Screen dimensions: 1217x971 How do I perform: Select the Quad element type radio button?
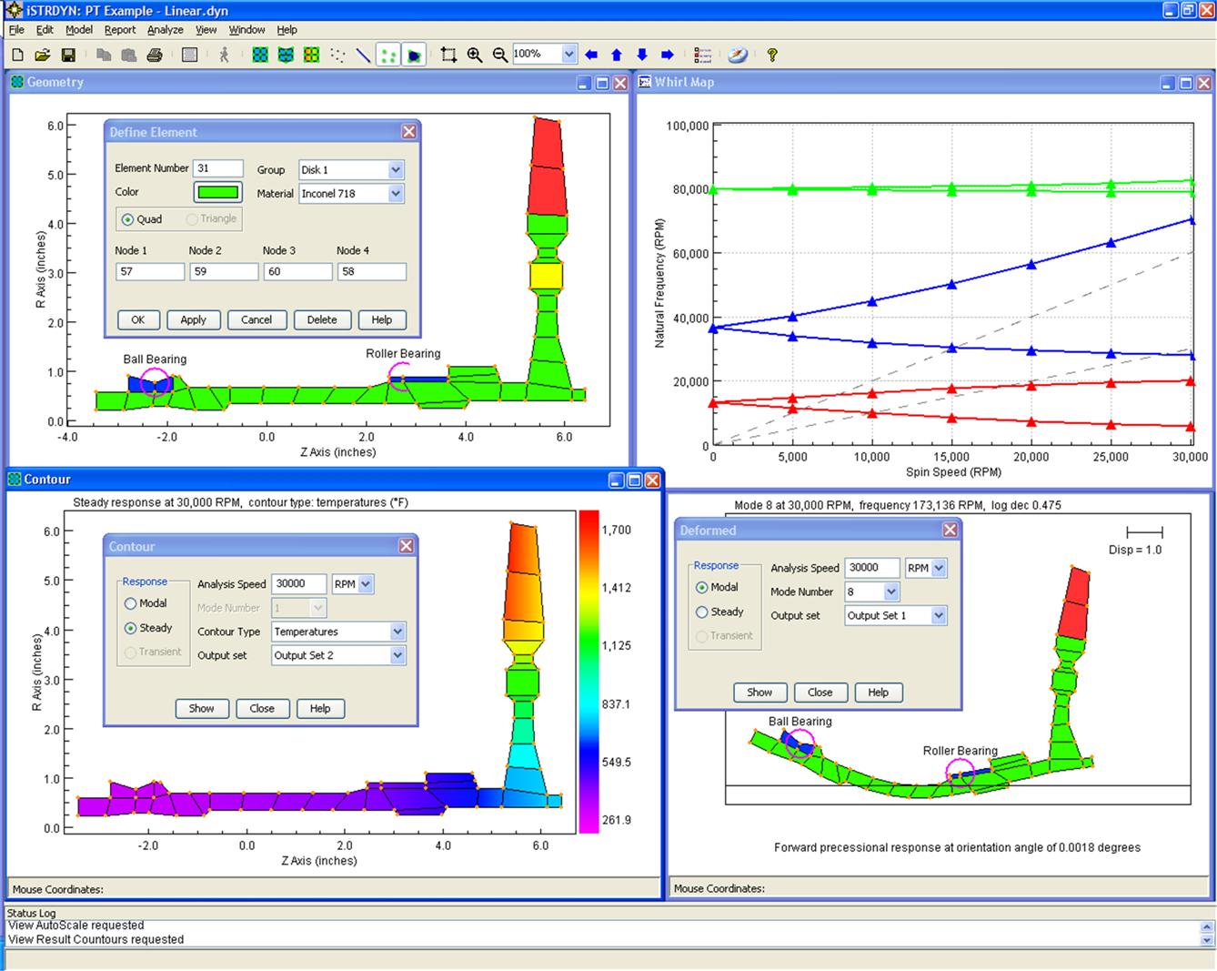point(128,219)
